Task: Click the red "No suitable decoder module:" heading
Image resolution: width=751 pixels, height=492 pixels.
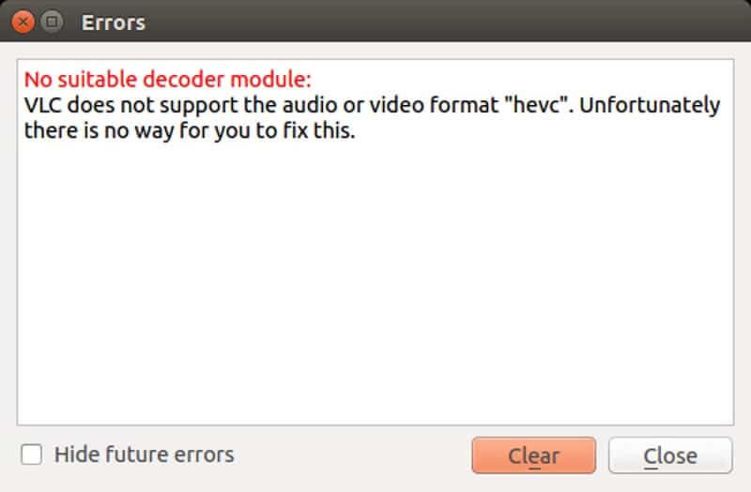Action: [x=167, y=78]
